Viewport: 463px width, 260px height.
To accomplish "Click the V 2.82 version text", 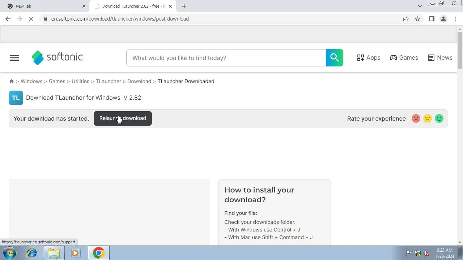I will (132, 97).
